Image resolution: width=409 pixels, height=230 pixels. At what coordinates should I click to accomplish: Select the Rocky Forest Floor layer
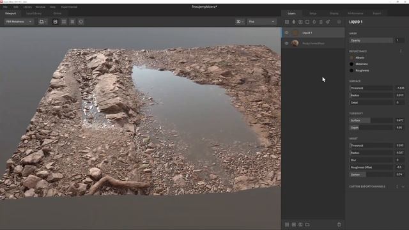(313, 43)
